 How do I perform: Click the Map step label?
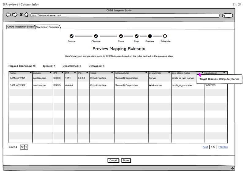click(137, 41)
